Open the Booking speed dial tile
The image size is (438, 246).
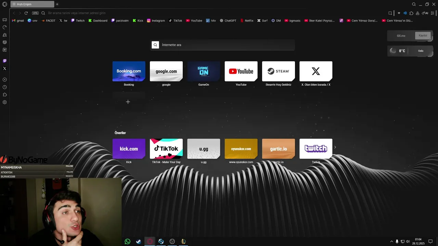[x=129, y=71]
